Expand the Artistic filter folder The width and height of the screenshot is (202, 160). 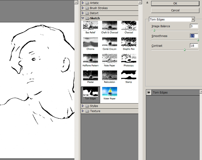83,3
